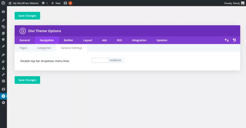
Task: Open the WordPress logo menu
Action: (x=3, y=3)
